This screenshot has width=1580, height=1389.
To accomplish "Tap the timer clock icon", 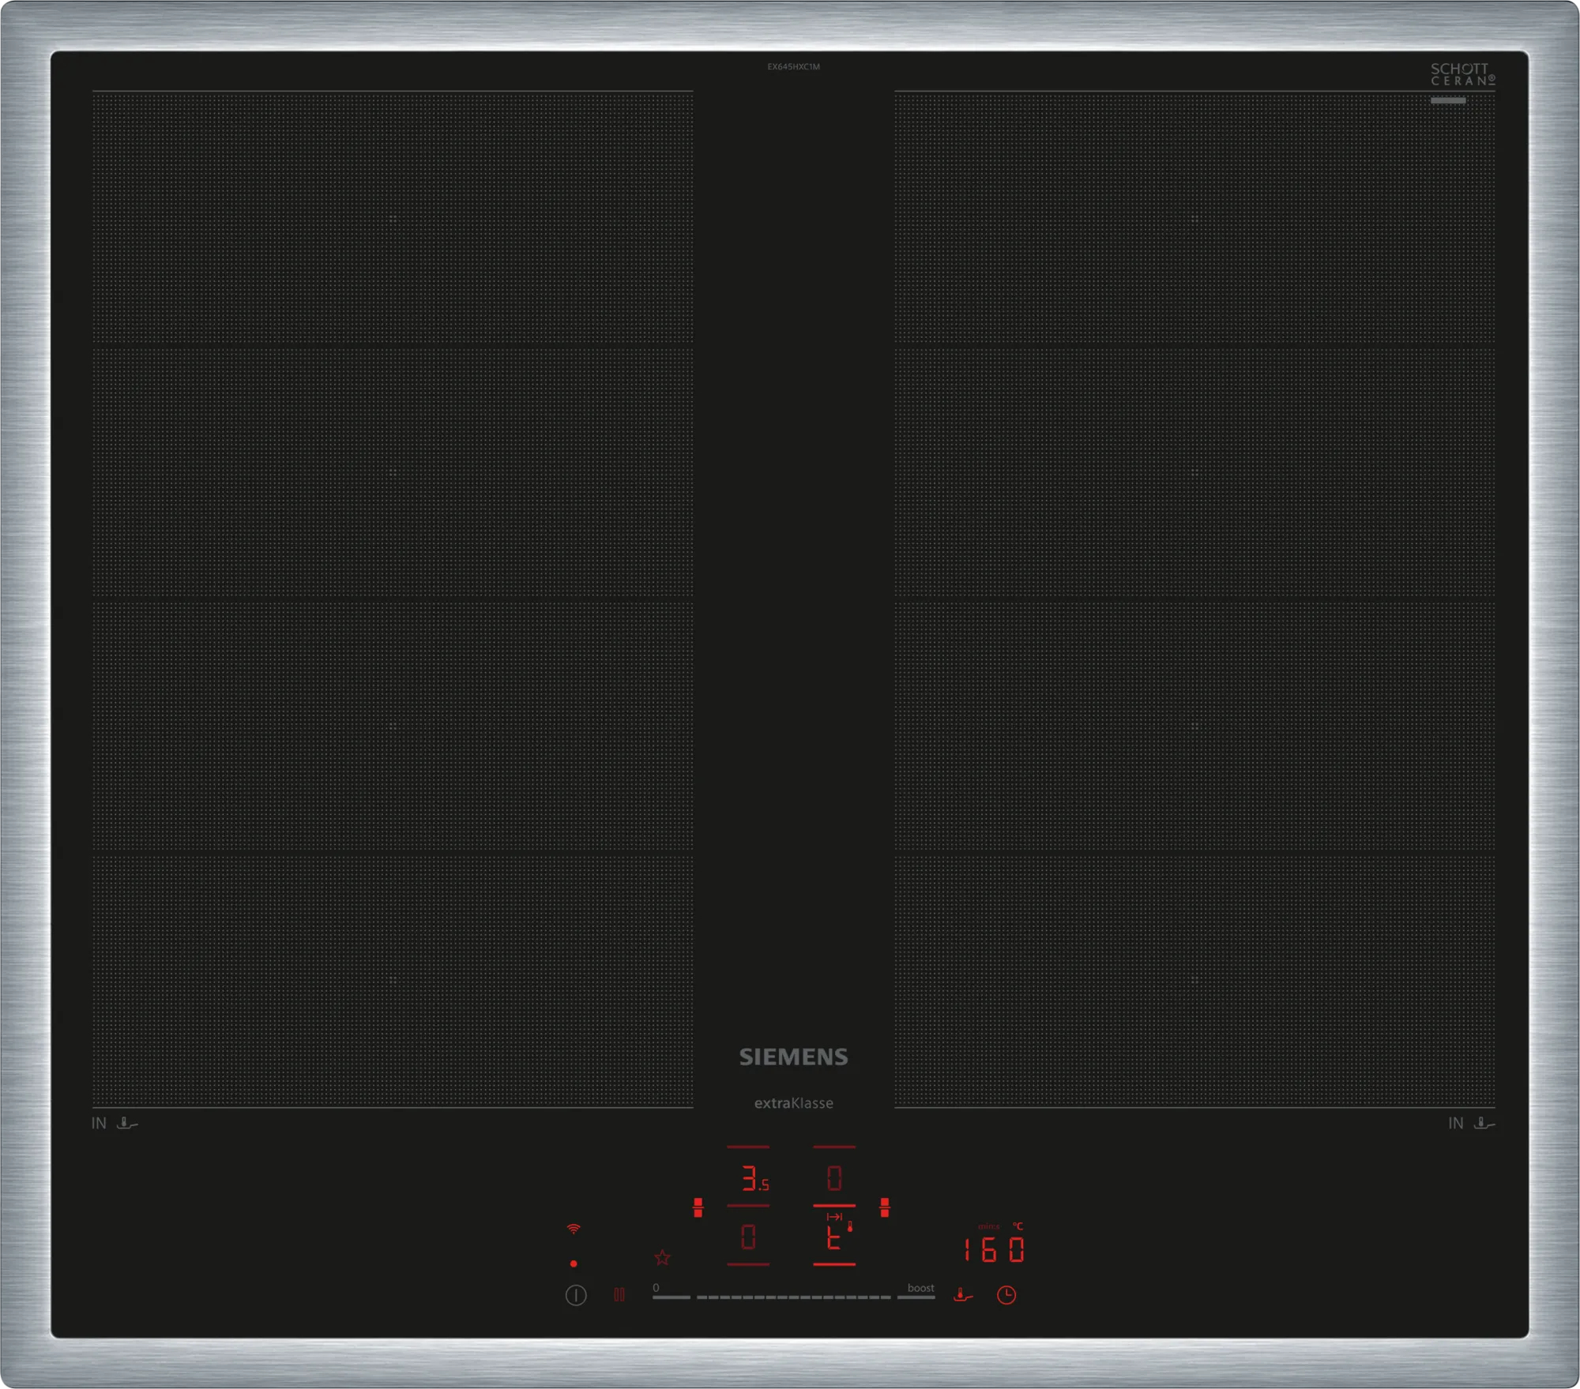I will tap(1006, 1294).
